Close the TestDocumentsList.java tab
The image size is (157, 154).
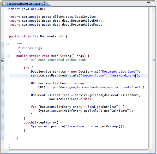(43, 3)
